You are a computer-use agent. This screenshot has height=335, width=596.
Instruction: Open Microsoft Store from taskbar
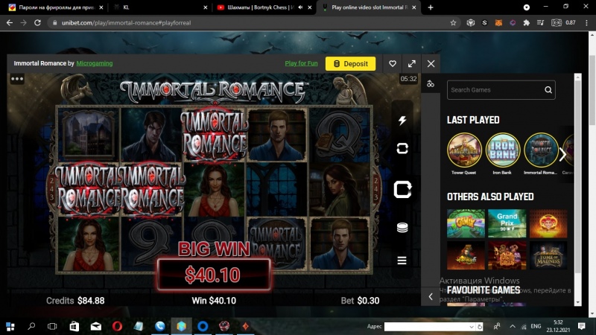(74, 326)
